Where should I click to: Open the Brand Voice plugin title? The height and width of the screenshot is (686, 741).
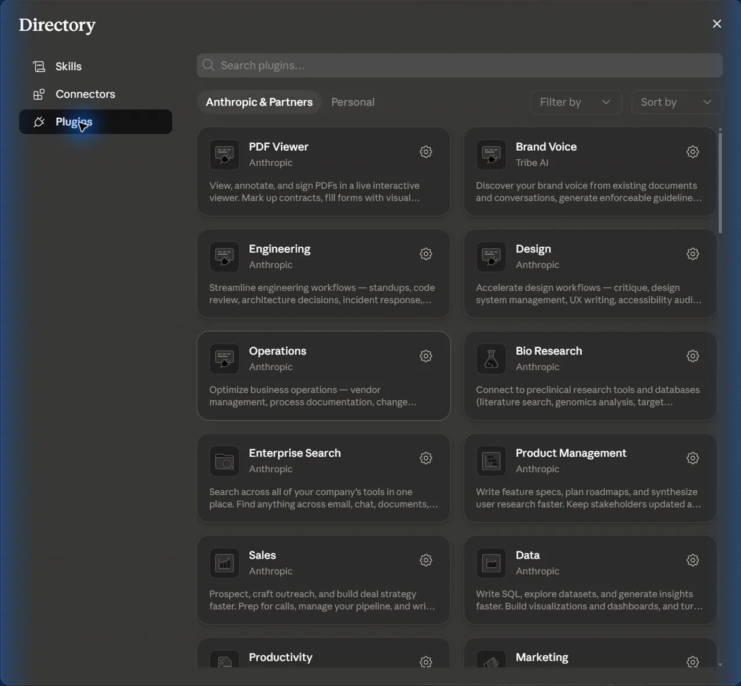[546, 147]
